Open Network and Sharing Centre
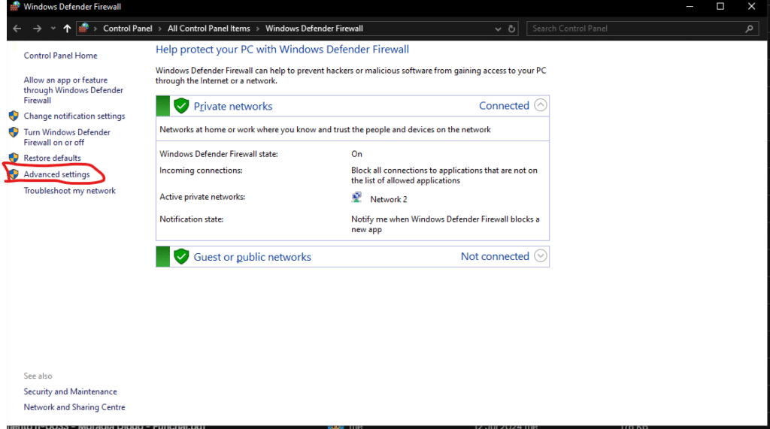Viewport: 770px width, 429px height. 74,407
